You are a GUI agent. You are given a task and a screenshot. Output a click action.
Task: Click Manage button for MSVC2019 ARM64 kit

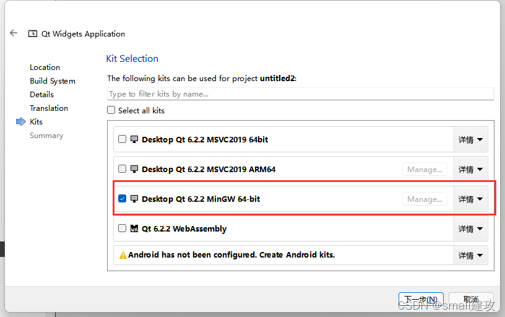425,170
